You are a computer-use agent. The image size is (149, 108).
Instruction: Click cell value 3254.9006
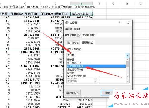pos(33,76)
